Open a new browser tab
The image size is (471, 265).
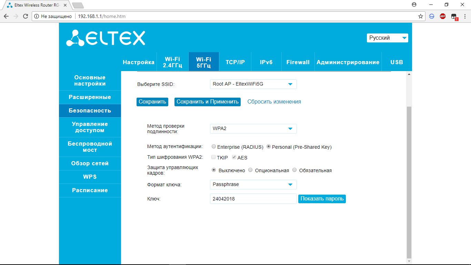coord(78,5)
